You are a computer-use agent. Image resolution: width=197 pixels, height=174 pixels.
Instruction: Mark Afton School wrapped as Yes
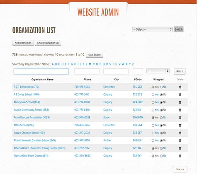153,126
